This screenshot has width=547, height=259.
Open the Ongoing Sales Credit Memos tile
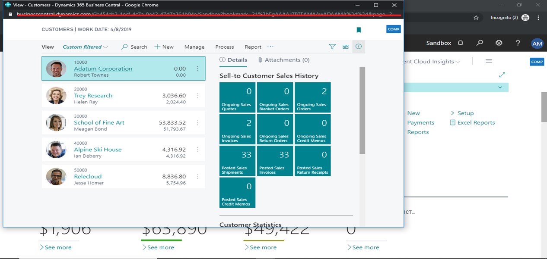(313, 129)
